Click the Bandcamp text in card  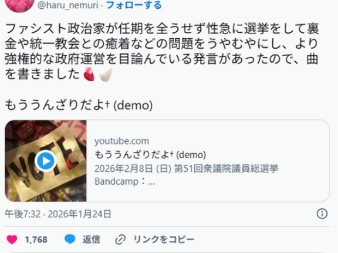[116, 181]
